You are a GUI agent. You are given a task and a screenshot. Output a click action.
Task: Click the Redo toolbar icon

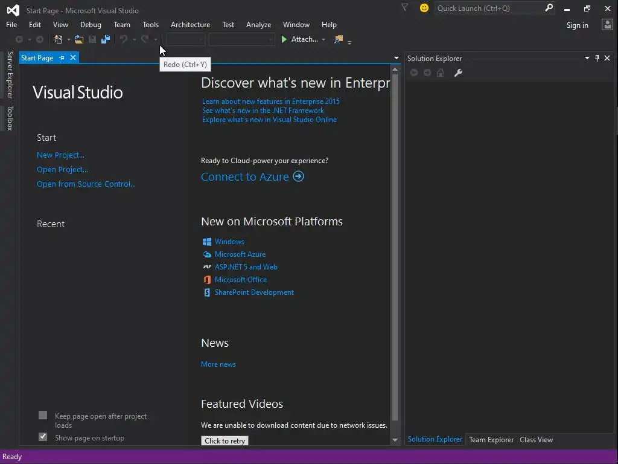(x=145, y=39)
